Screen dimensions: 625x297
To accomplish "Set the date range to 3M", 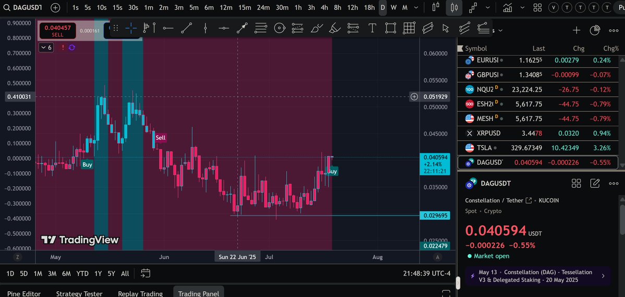I will pyautogui.click(x=52, y=274).
